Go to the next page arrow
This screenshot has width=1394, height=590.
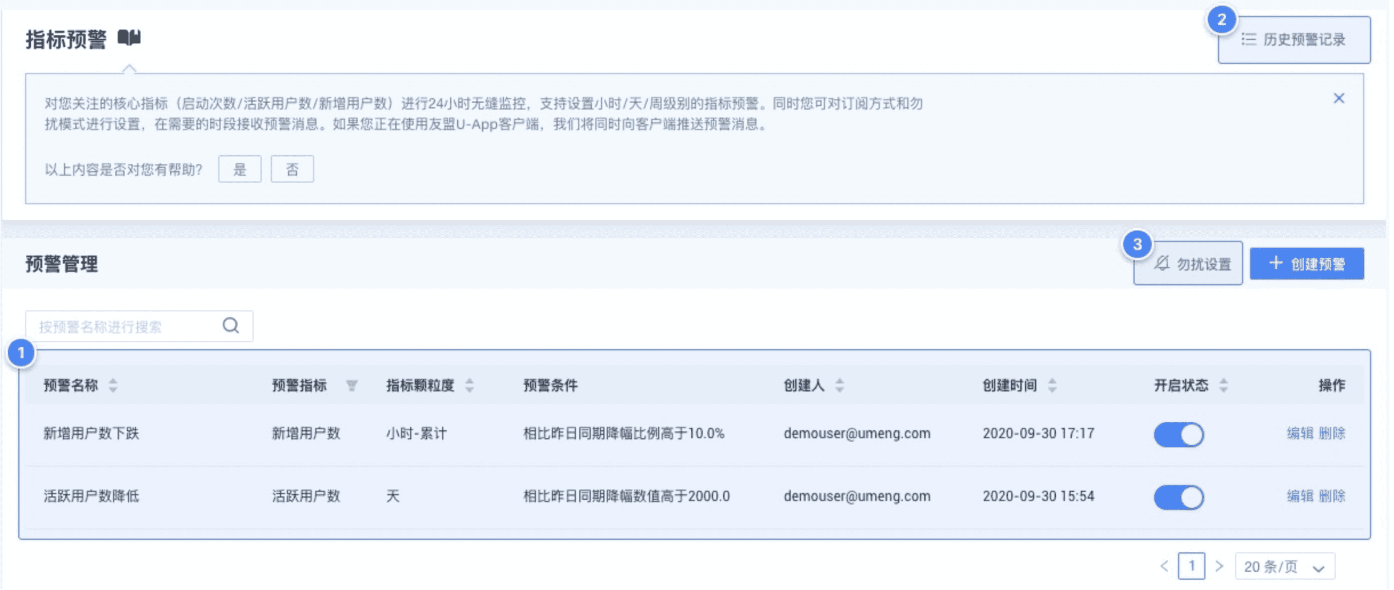click(x=1219, y=566)
